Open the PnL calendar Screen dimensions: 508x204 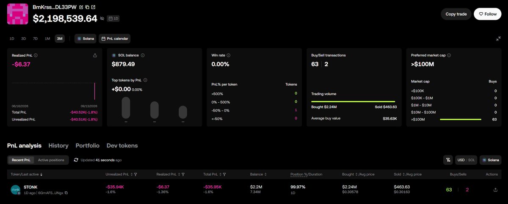coord(115,38)
